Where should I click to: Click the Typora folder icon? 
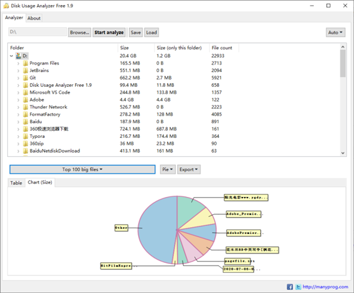(25, 136)
